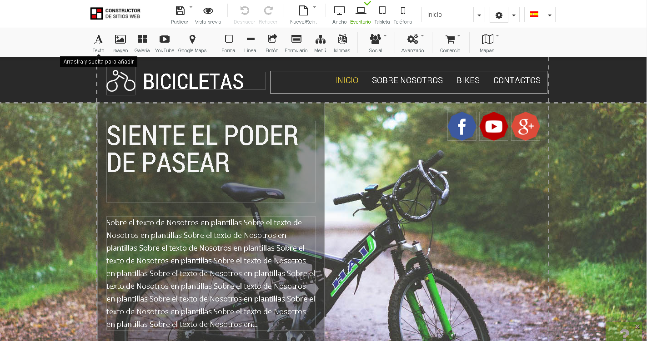Click the Nuevo/Rein. page icon
This screenshot has height=341, width=647.
303,11
